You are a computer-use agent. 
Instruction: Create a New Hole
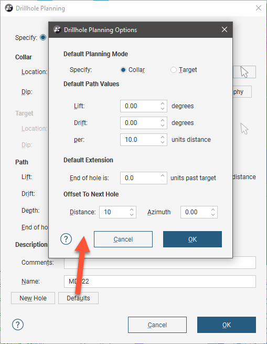pos(33,298)
